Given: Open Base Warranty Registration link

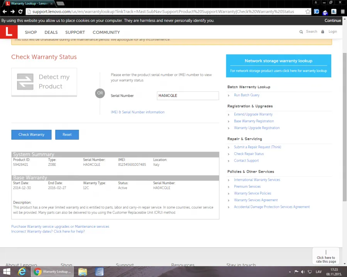Looking at the screenshot, I should [254, 121].
